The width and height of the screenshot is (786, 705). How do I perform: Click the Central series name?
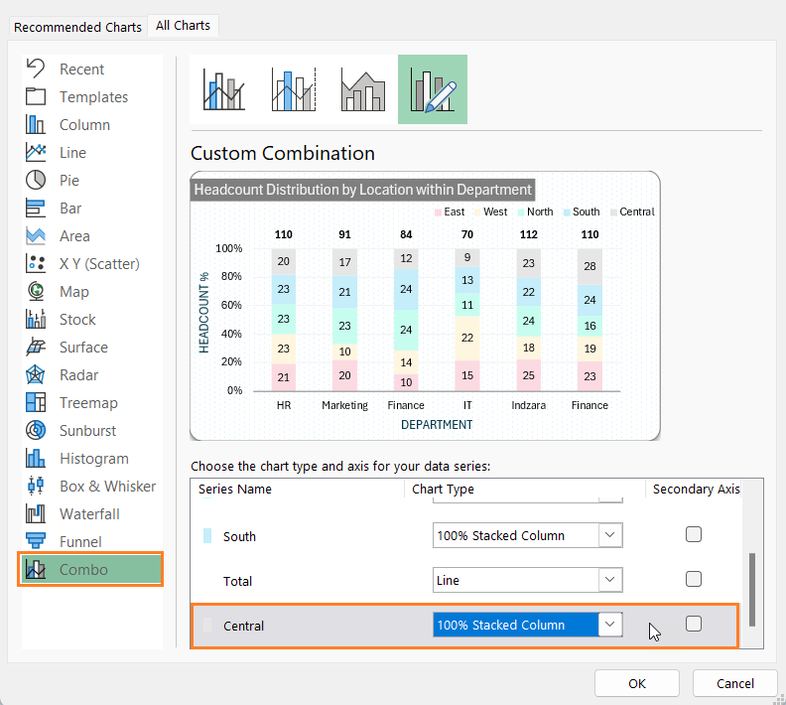tap(243, 626)
